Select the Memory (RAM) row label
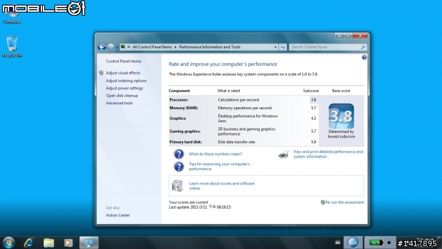Screen dimensions: 442x249 [x=184, y=108]
